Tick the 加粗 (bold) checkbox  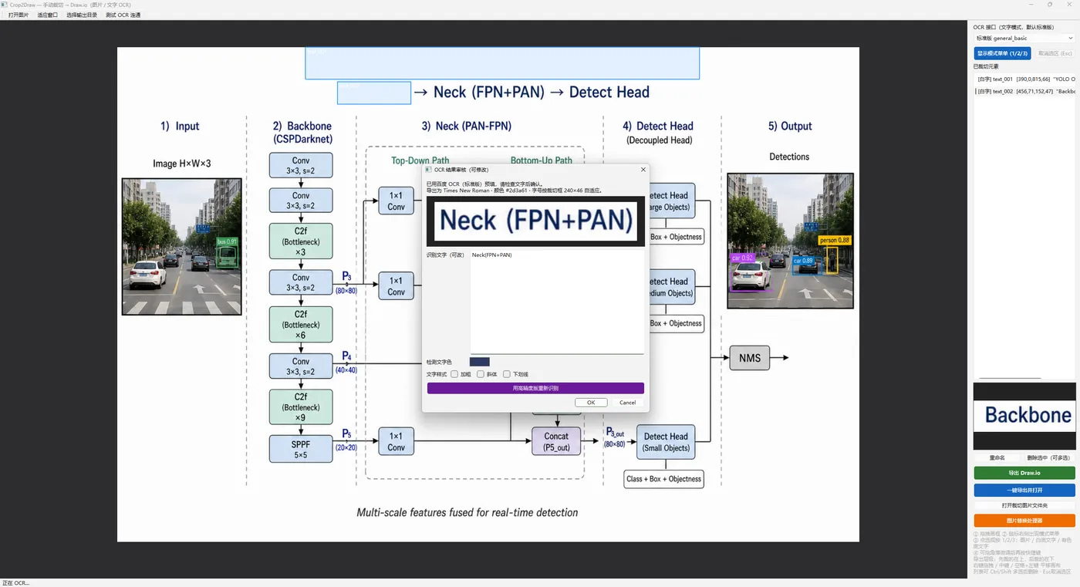coord(455,374)
